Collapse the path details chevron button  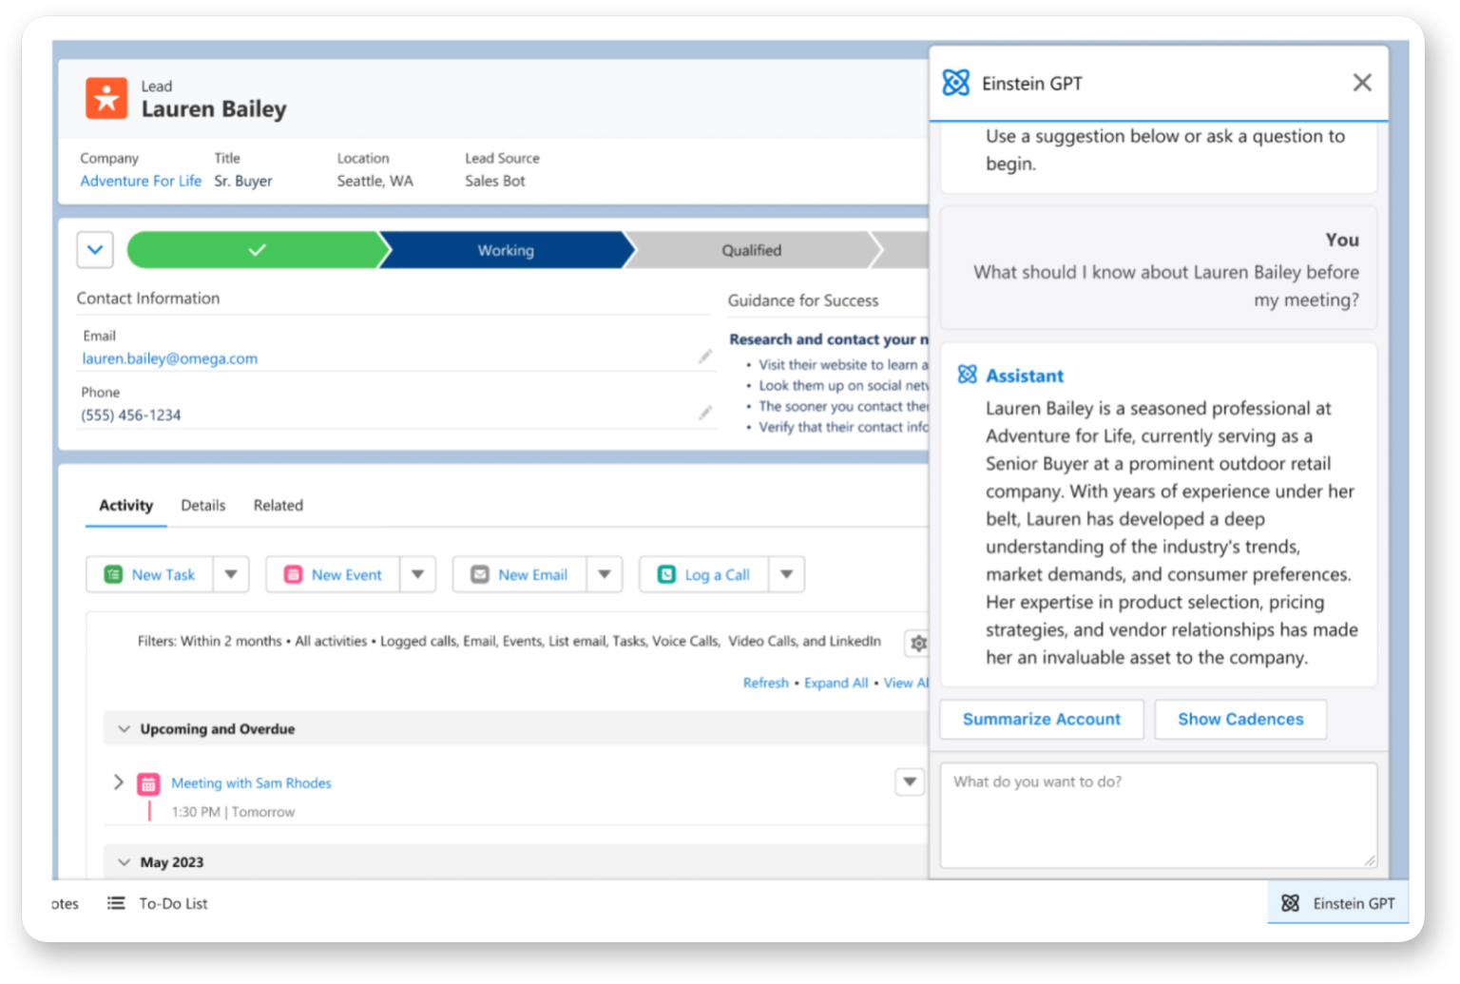point(95,250)
